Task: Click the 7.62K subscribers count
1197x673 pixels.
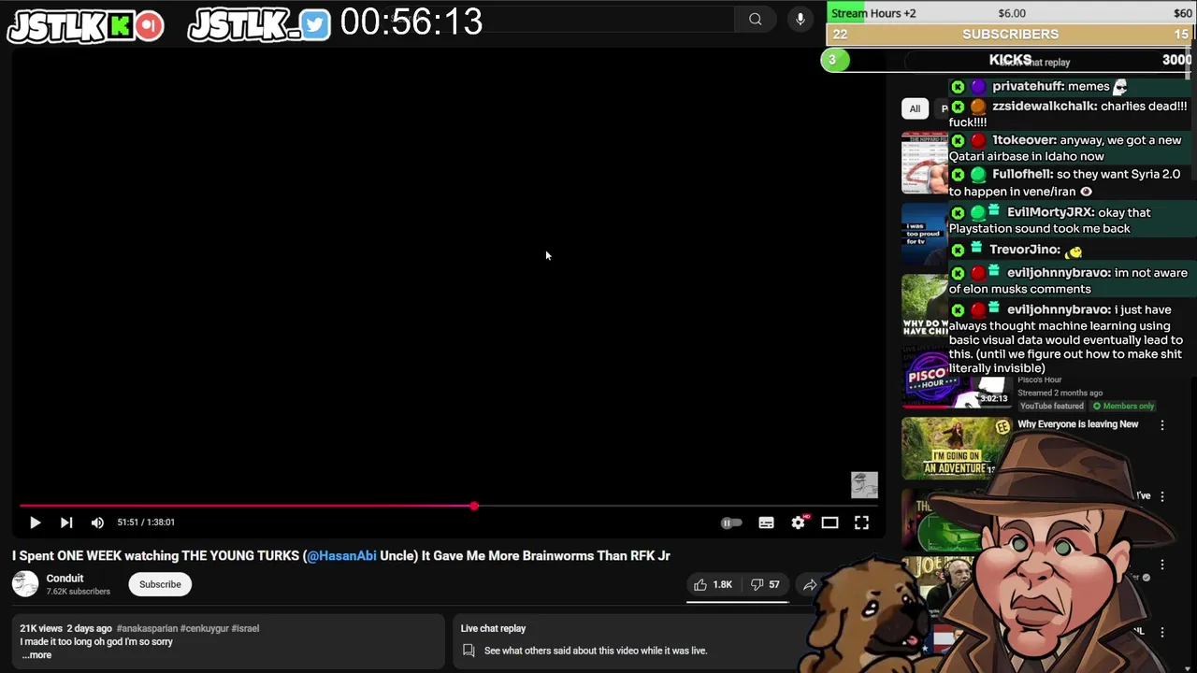Action: click(79, 592)
